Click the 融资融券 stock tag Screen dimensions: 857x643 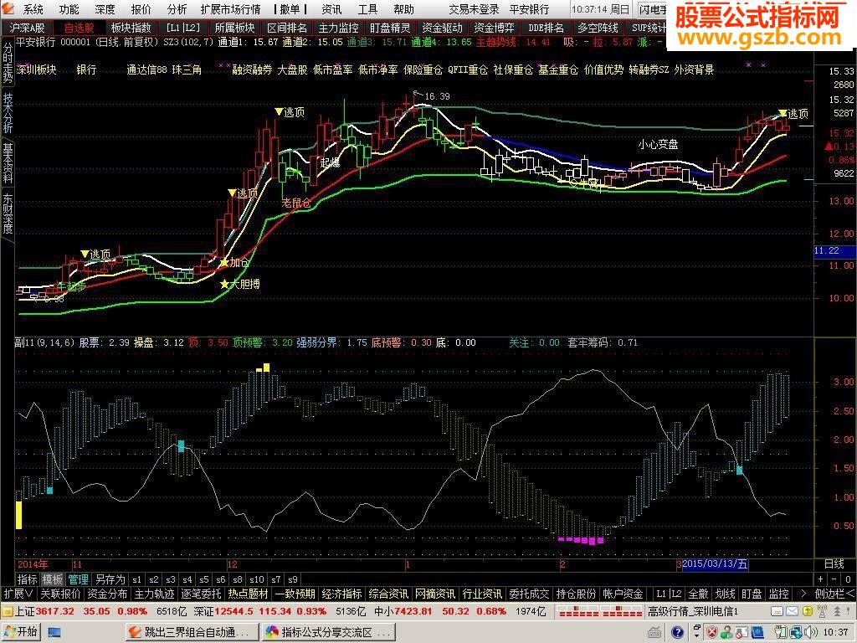pyautogui.click(x=252, y=69)
